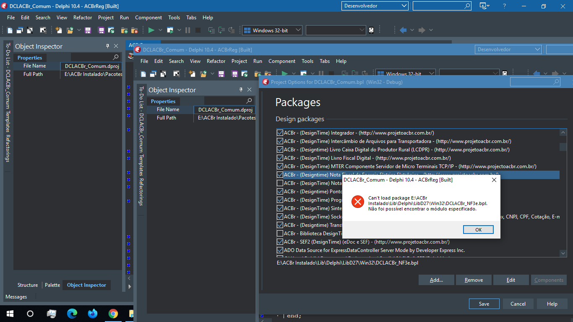Click New Items star icon in outer top toolbar

(59, 30)
